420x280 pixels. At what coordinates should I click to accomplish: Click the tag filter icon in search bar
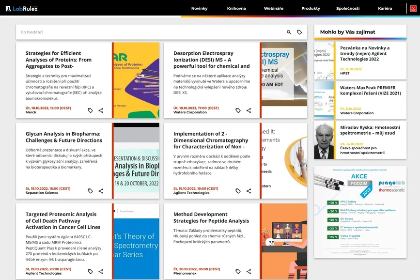coord(299,32)
